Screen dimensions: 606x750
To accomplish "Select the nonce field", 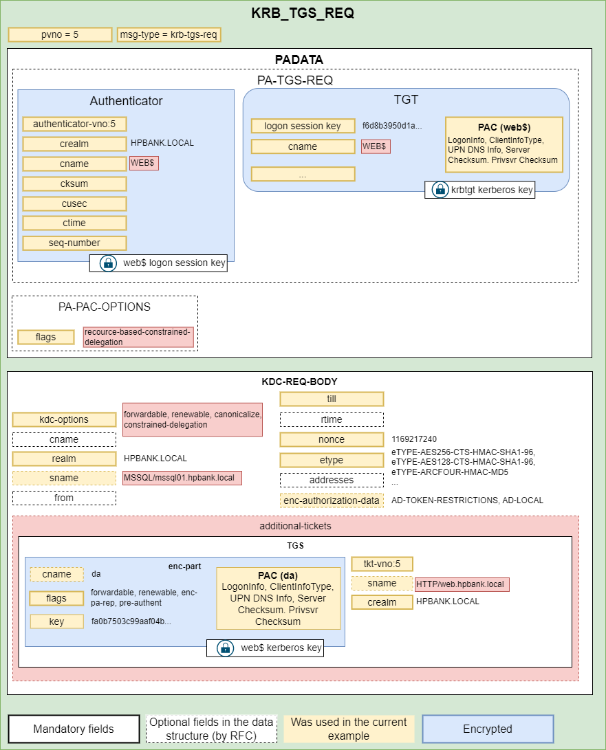I will tap(332, 439).
